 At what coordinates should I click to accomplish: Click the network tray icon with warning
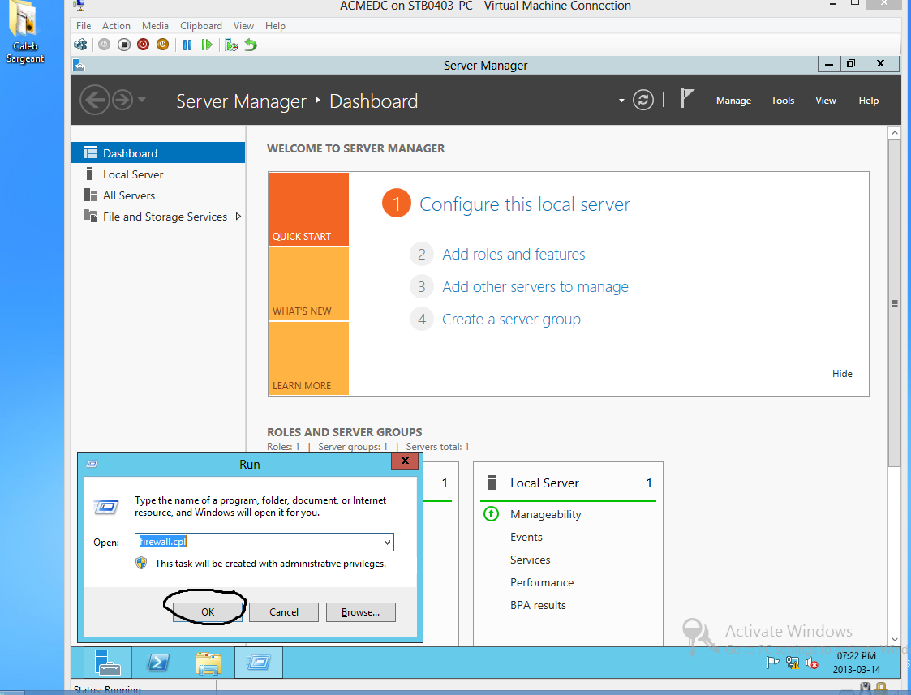click(x=792, y=663)
